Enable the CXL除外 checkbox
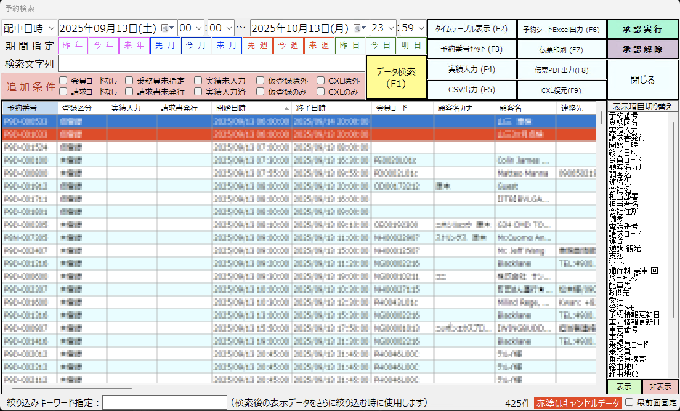The height and width of the screenshot is (411, 680). (320, 80)
